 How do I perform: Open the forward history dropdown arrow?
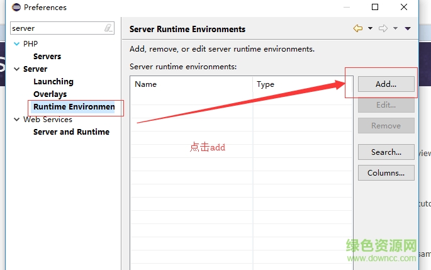[x=395, y=28]
